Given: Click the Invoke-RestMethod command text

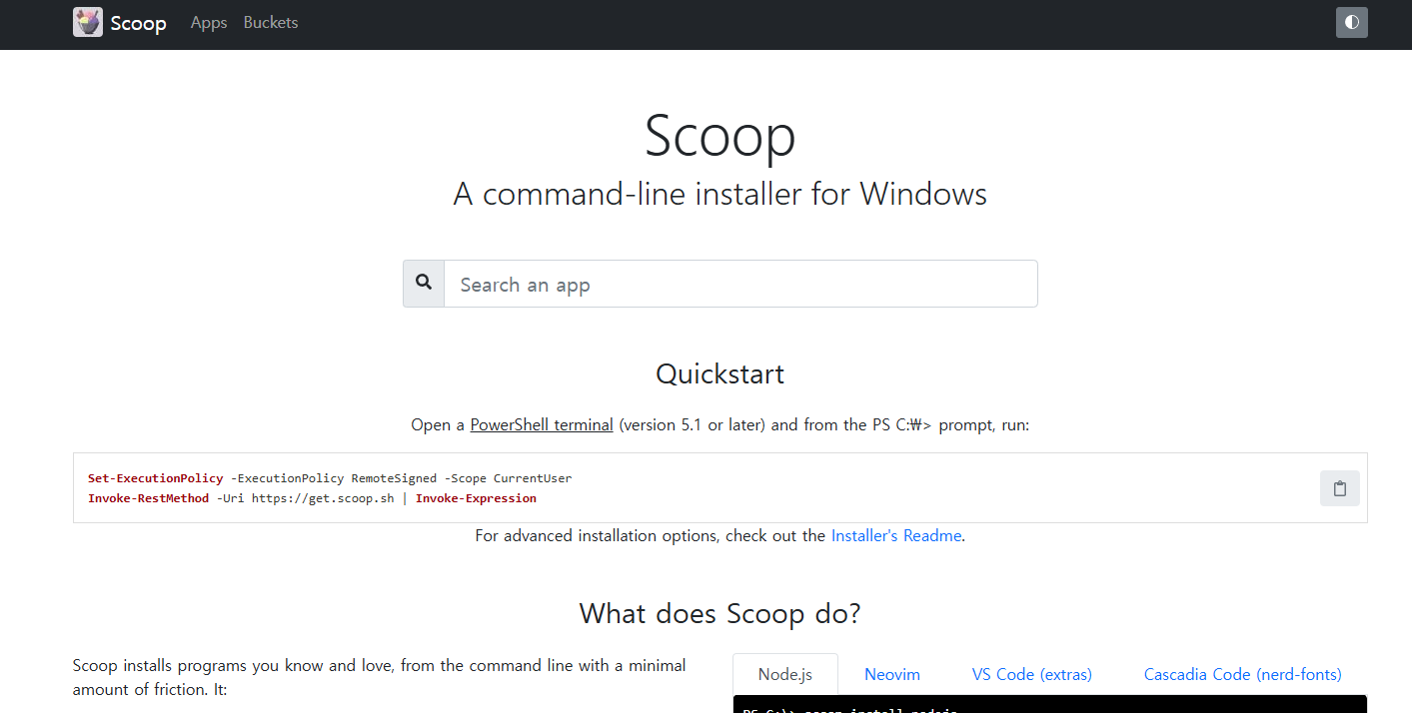Looking at the screenshot, I should coord(149,498).
